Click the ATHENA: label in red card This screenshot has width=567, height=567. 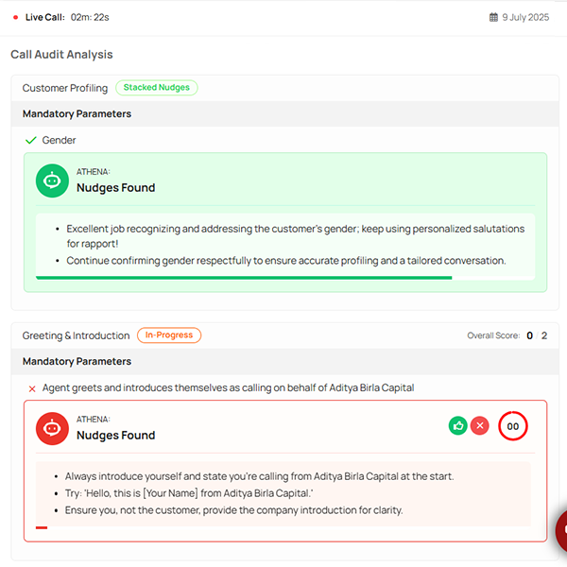click(94, 420)
